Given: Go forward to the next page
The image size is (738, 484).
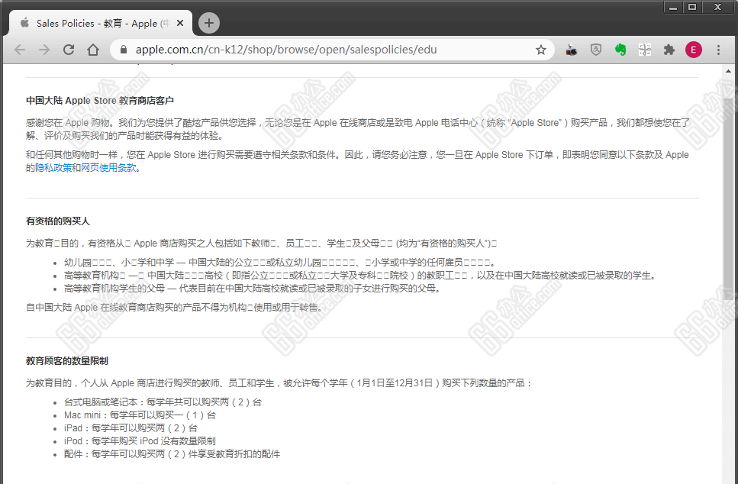Looking at the screenshot, I should tap(44, 50).
